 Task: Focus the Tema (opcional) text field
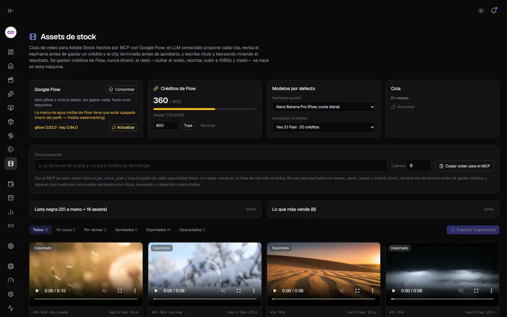211,166
